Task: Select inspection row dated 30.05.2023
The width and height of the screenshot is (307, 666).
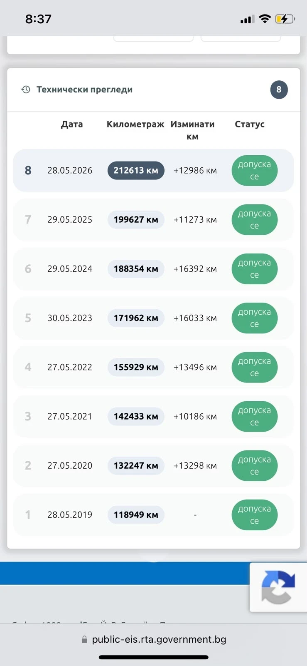Action: point(153,318)
